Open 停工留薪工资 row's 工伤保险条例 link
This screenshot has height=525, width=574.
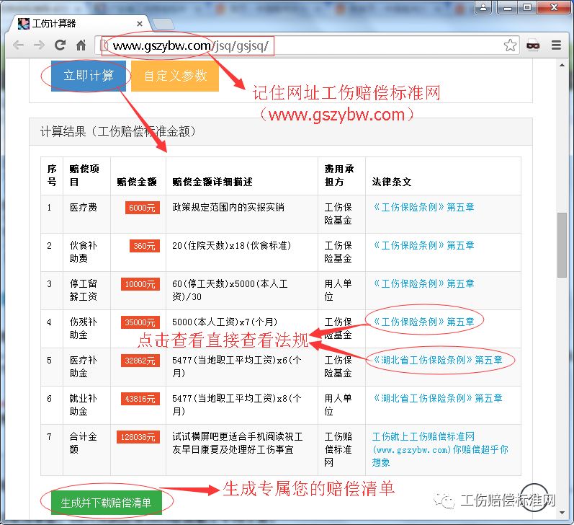(x=423, y=283)
